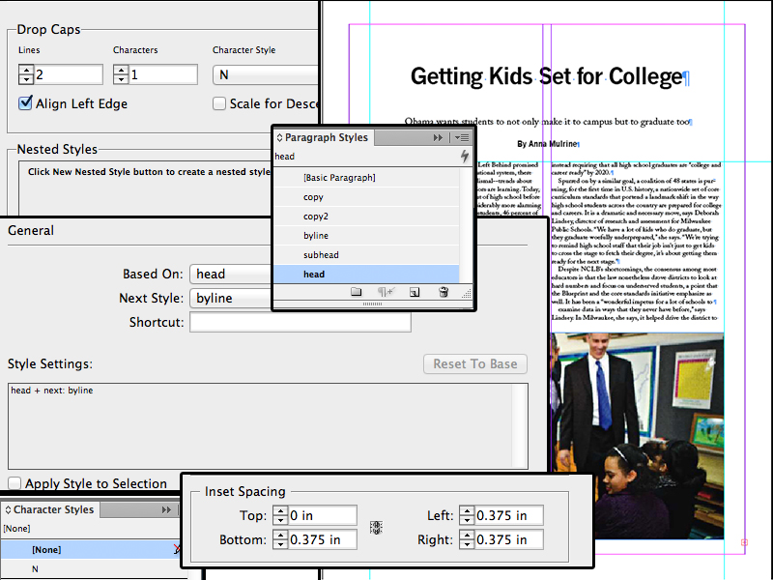Viewport: 773px width, 580px height.
Task: Open the Paragraph Styles panel flyout menu
Action: pyautogui.click(x=462, y=138)
